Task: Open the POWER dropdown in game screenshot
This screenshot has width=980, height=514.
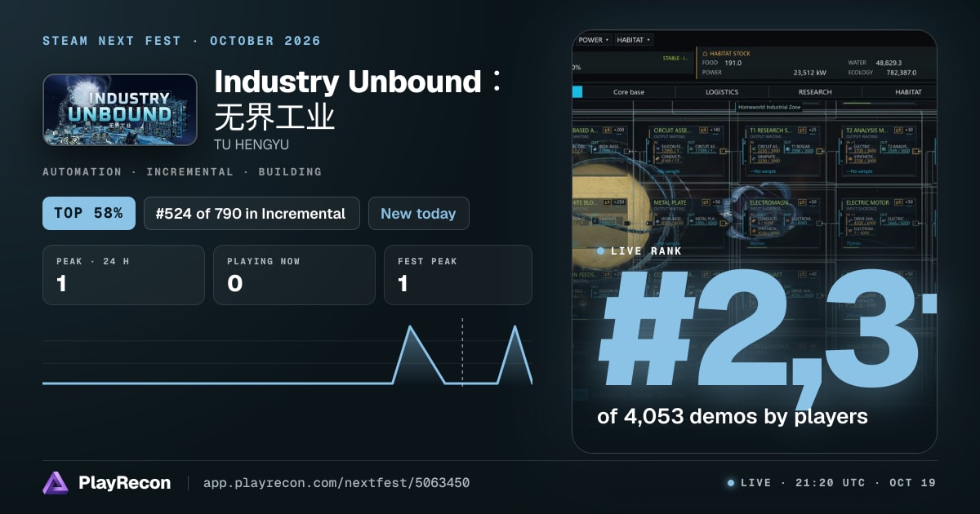Action: [x=594, y=40]
